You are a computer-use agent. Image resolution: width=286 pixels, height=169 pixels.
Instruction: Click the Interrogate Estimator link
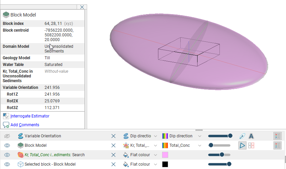click(x=30, y=116)
